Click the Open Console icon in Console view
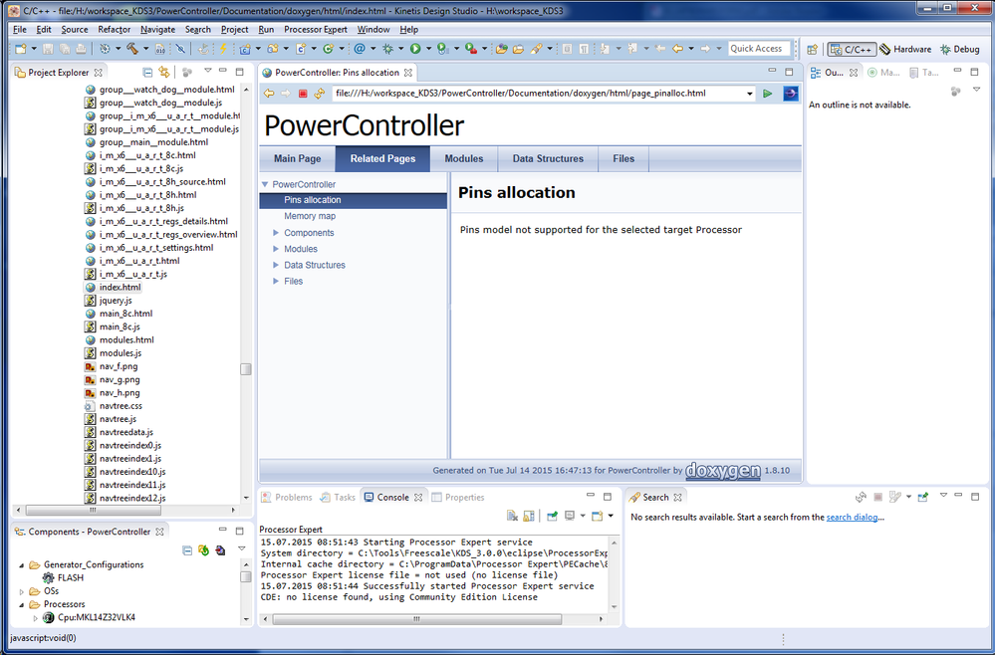995x655 pixels. pos(597,517)
